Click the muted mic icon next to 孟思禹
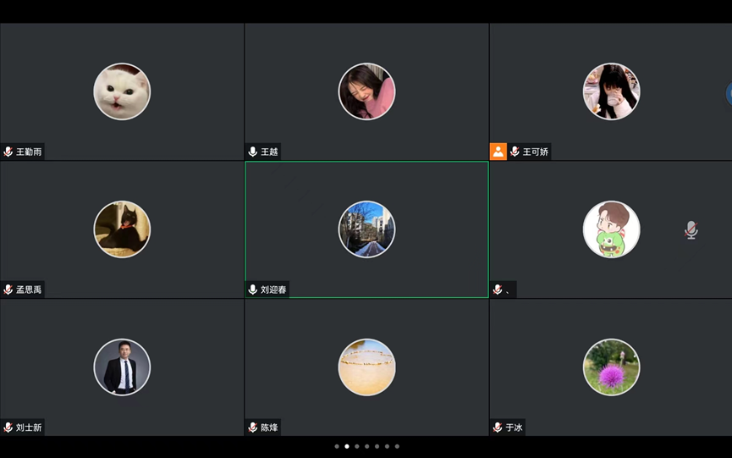This screenshot has height=458, width=732. click(x=8, y=290)
